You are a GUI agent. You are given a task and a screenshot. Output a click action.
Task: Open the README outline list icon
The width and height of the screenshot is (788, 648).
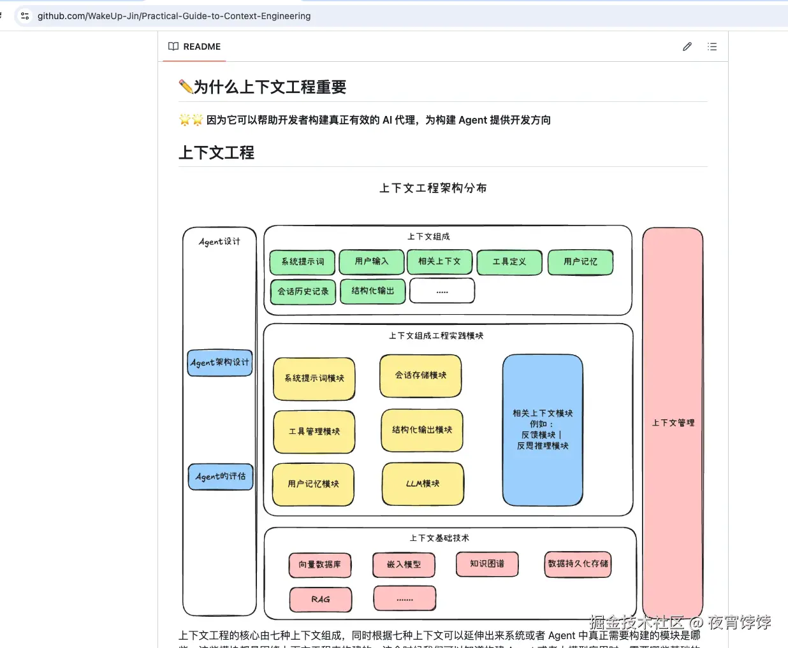coord(712,46)
